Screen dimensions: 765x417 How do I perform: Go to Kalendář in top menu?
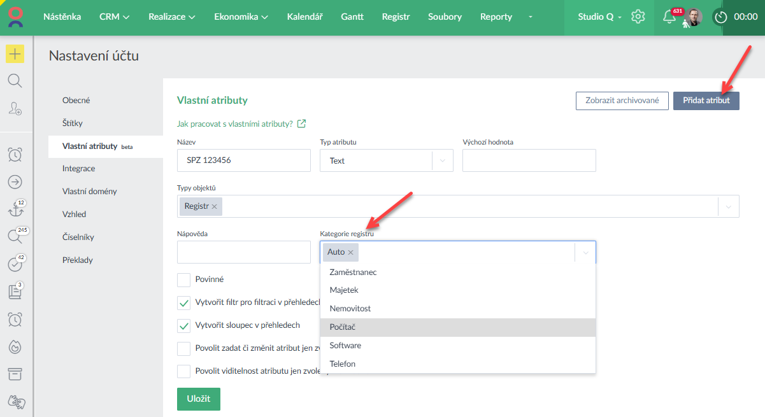click(x=305, y=17)
